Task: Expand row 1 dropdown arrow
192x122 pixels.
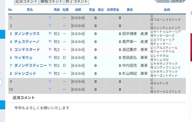Action: [x=50, y=18]
